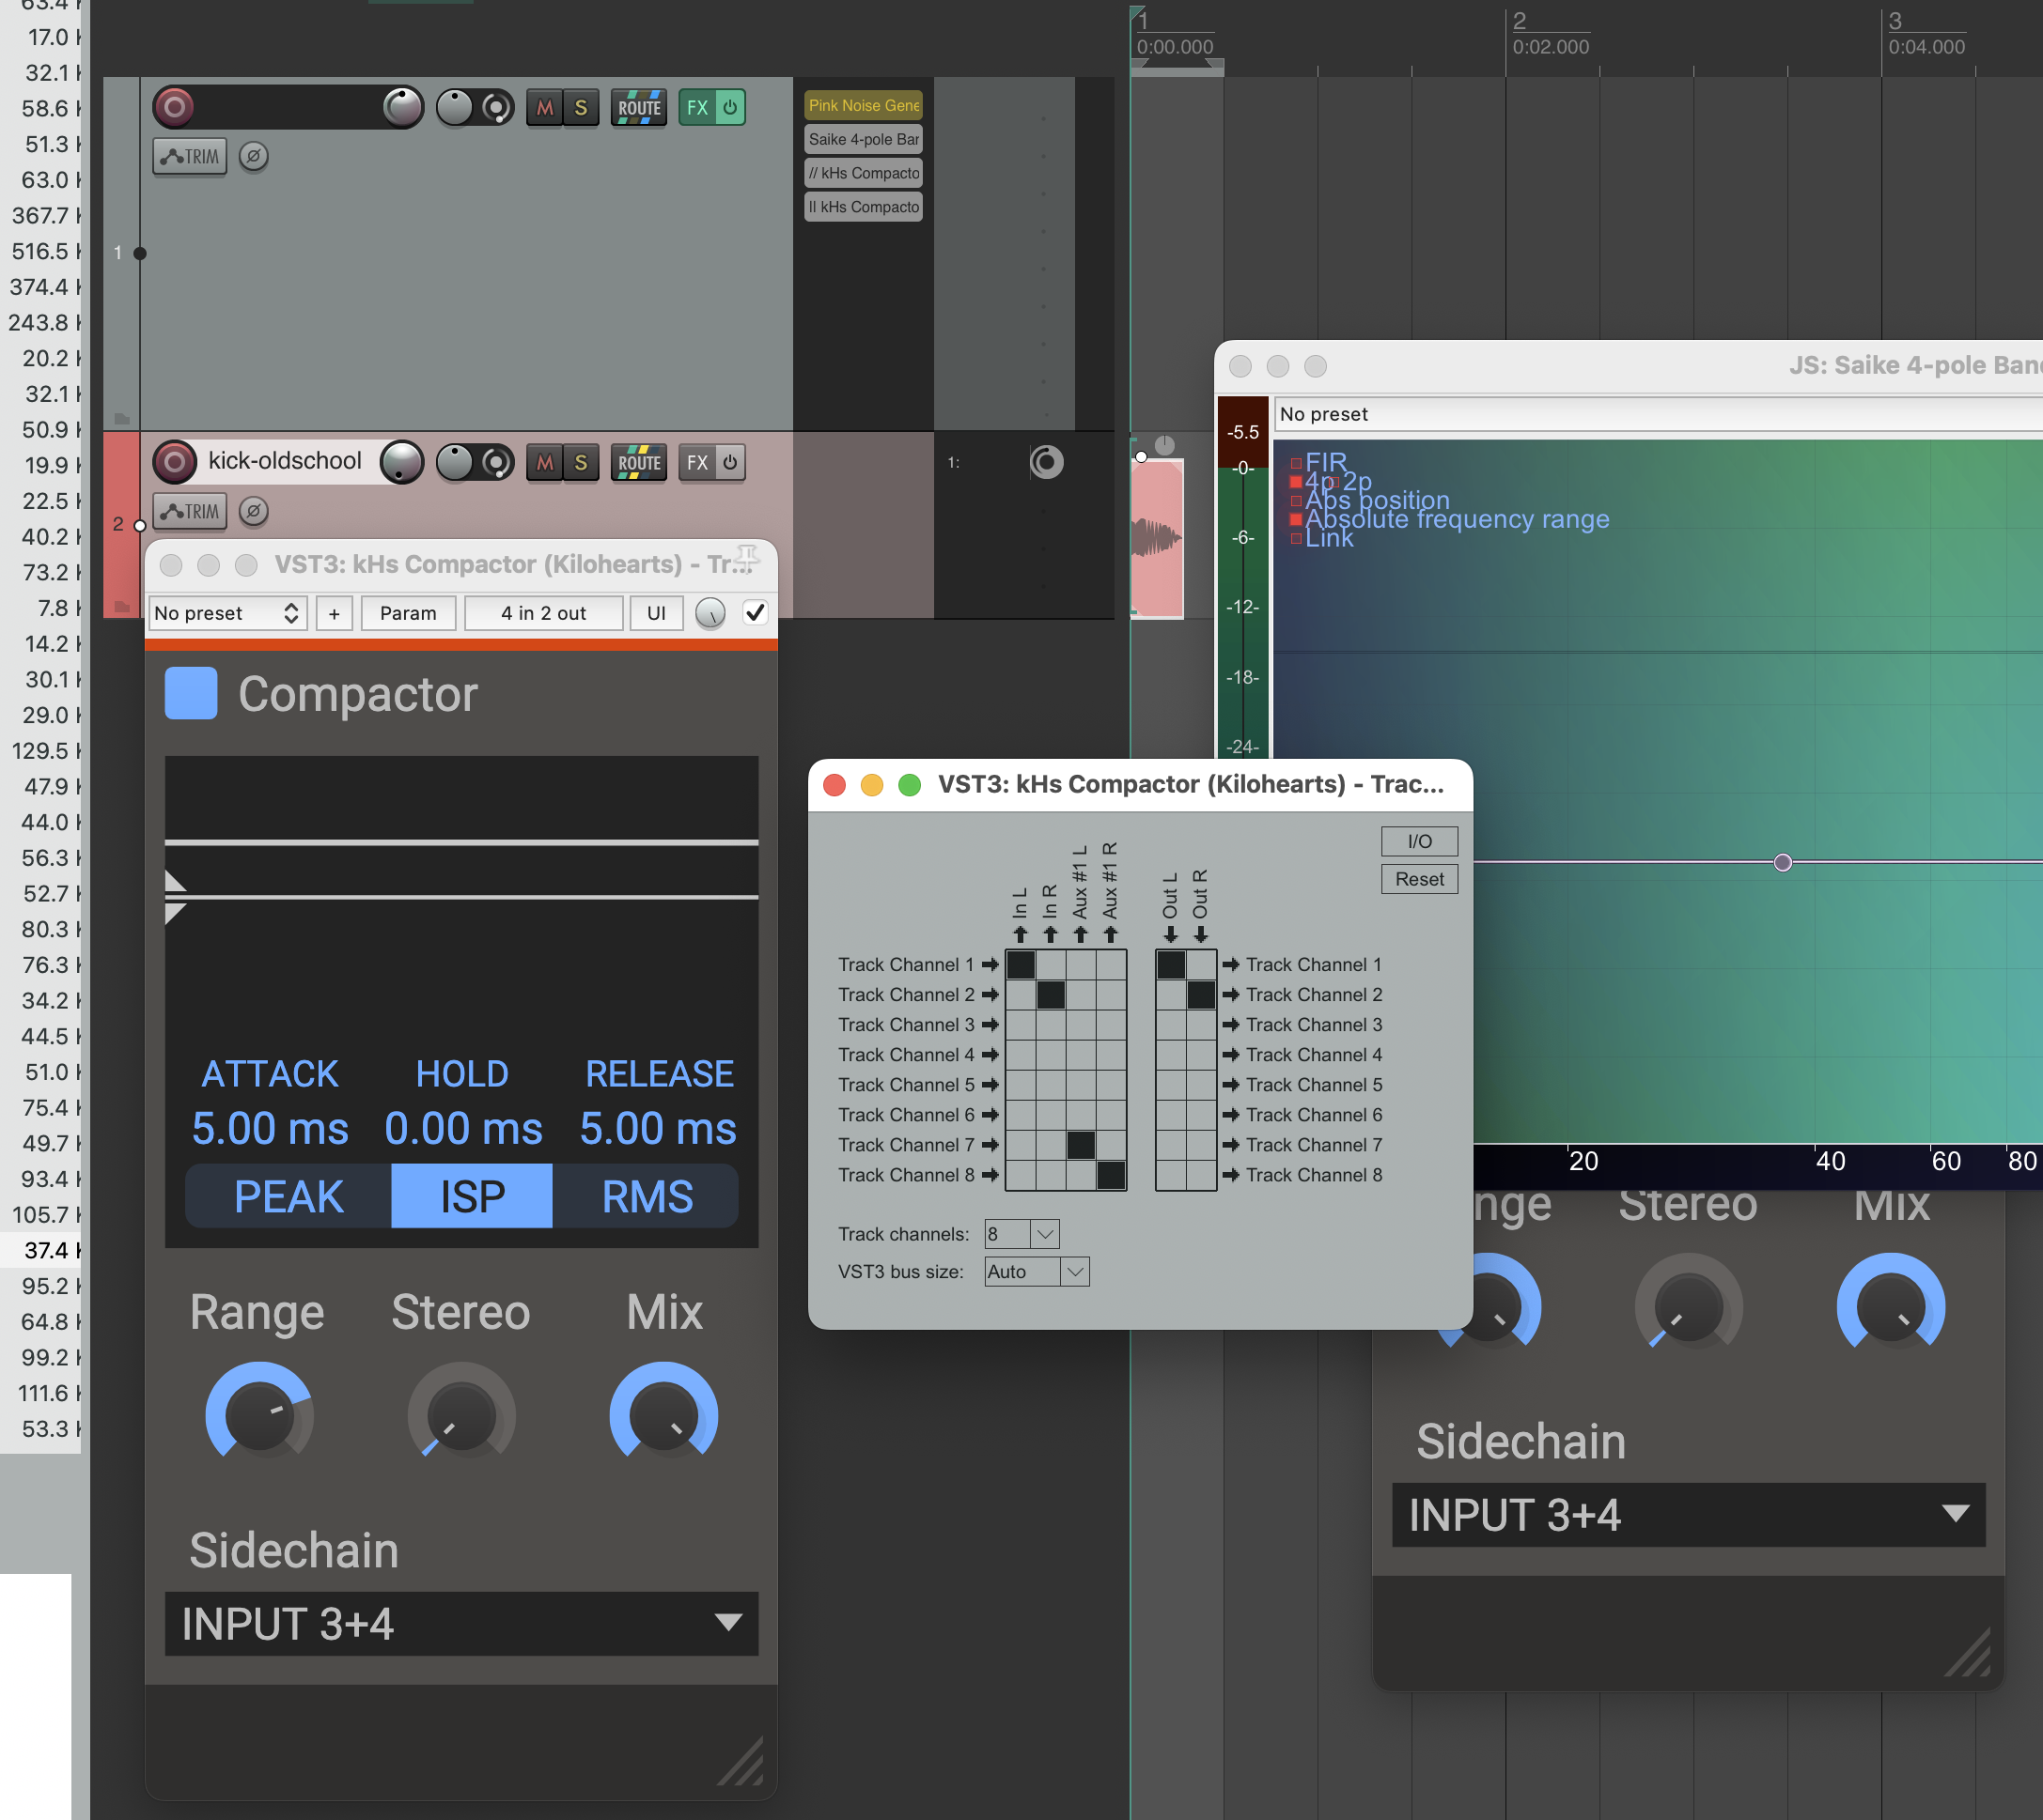Open FX chain on track 1
The width and height of the screenshot is (2043, 1820).
click(696, 108)
